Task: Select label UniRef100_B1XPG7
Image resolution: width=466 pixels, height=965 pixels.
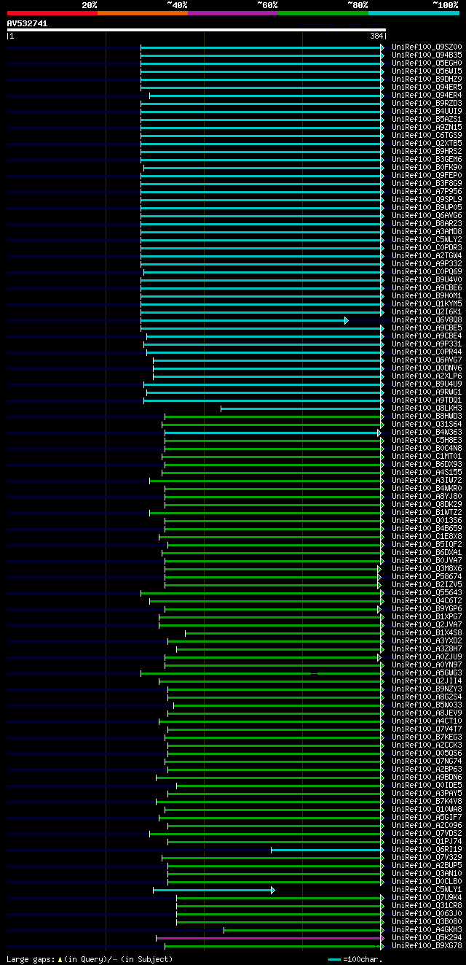Action: click(x=427, y=617)
